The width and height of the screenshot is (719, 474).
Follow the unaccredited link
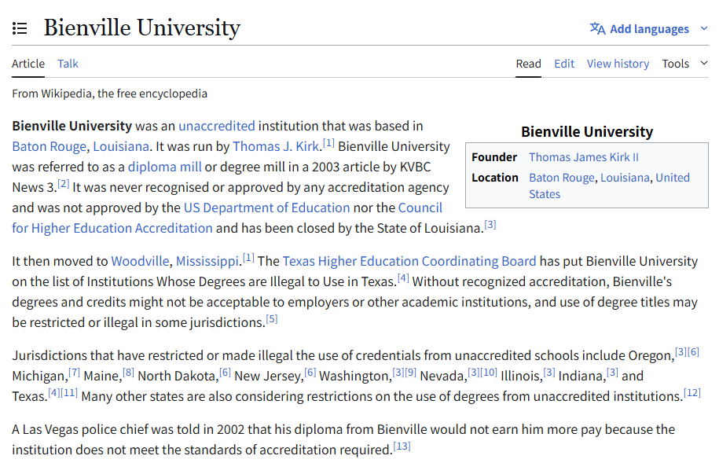point(216,126)
